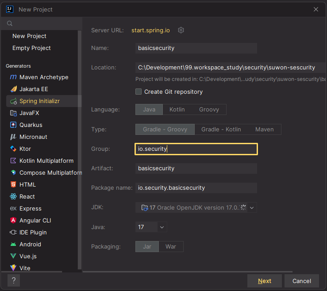Open the start.spring.io server link
Screen dimensions: 327x291
(150, 30)
